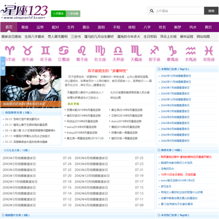This screenshot has width=219, height=219.
Task: Click the 星座123 site logo
Action: point(24,12)
